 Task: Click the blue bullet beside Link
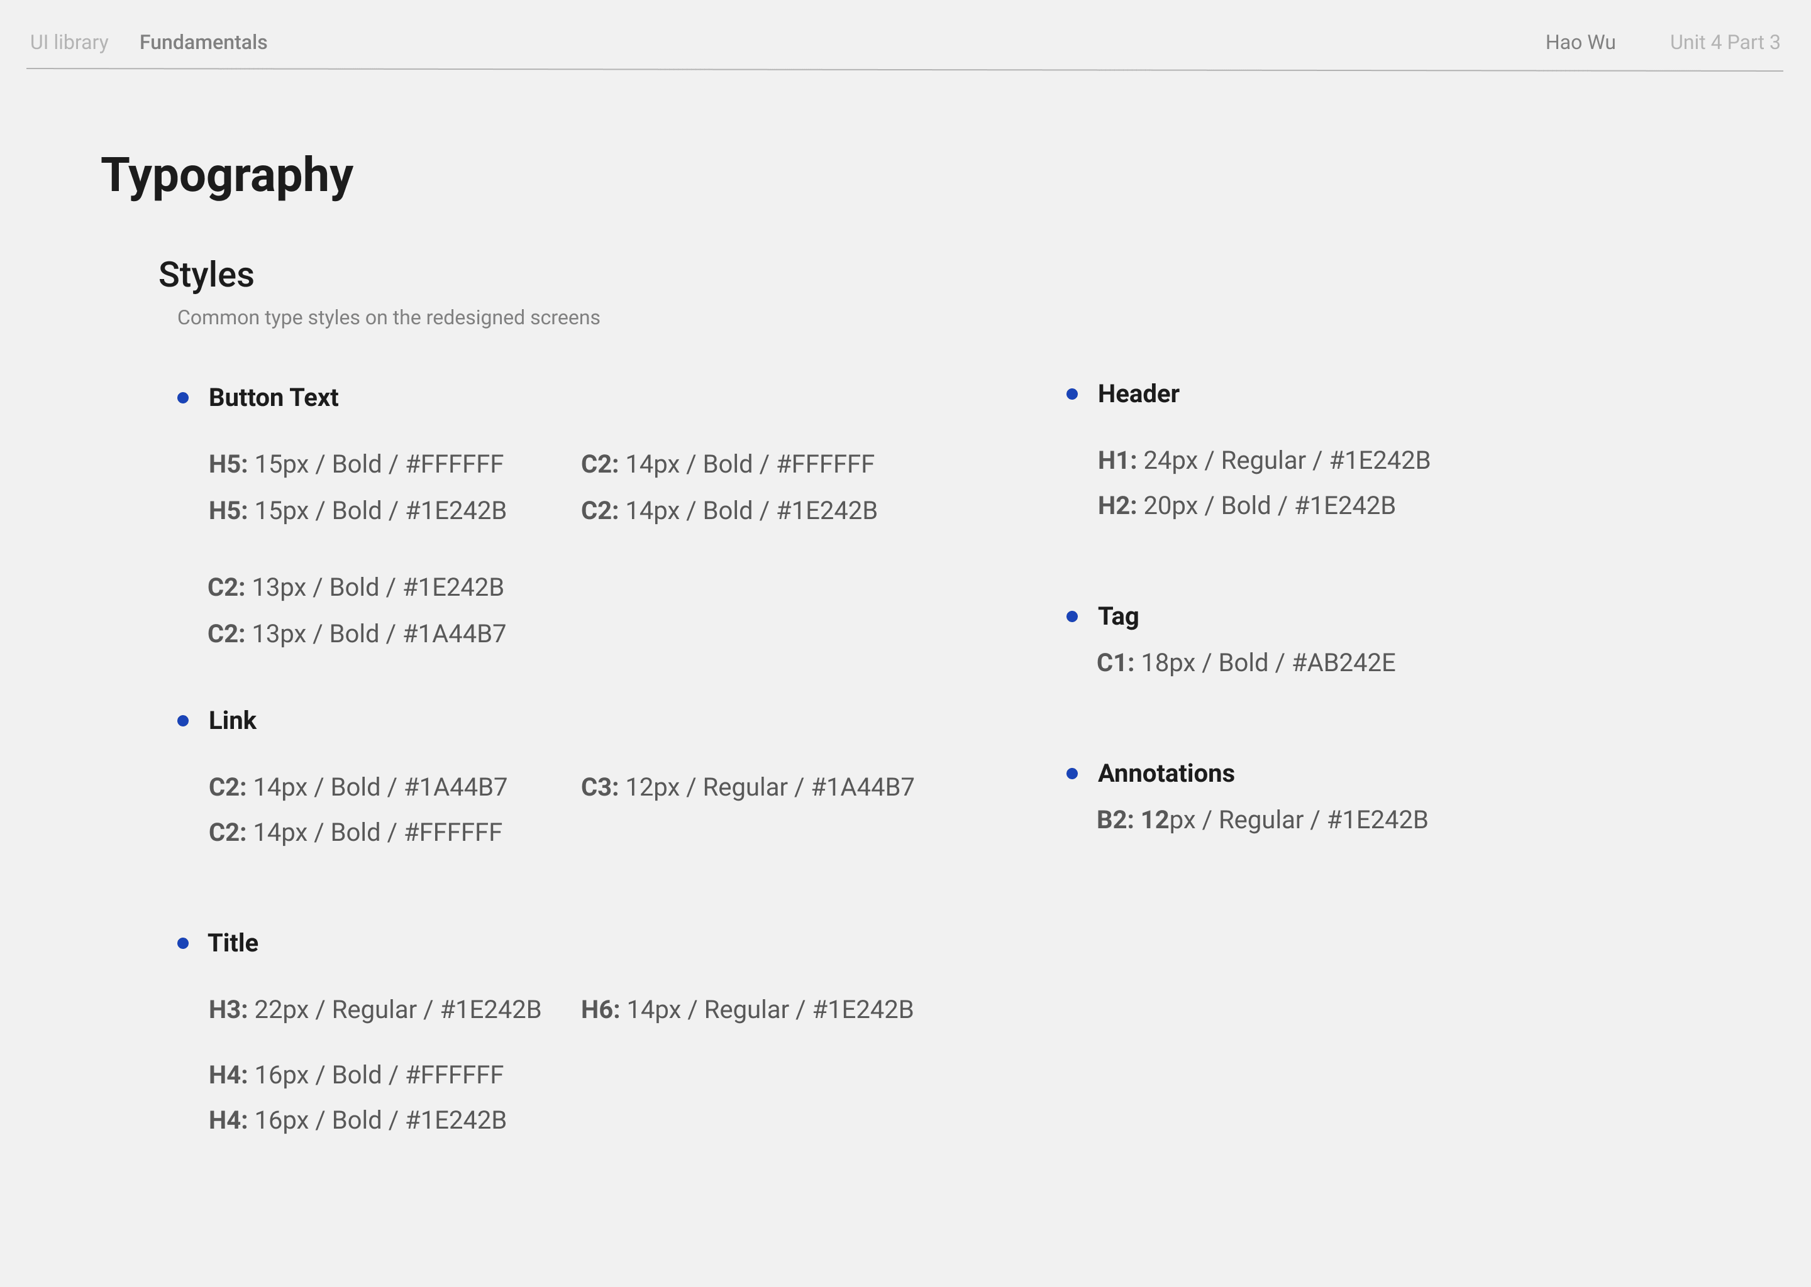(x=183, y=720)
